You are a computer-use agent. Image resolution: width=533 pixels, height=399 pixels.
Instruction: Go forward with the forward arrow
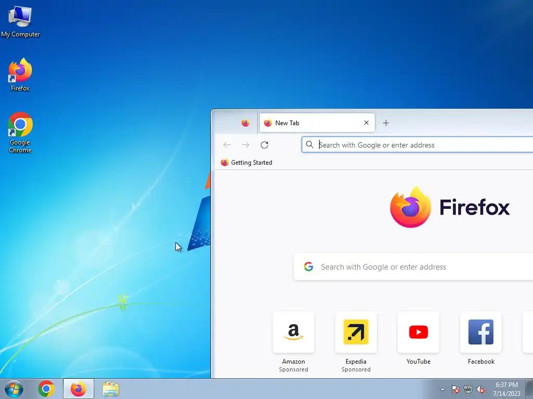pos(246,145)
